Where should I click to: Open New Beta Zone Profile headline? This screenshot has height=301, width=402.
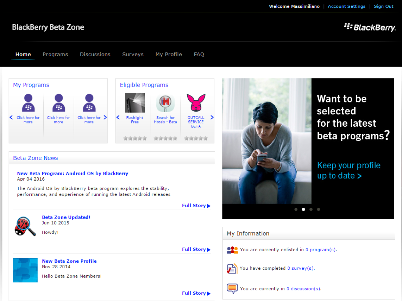click(69, 261)
